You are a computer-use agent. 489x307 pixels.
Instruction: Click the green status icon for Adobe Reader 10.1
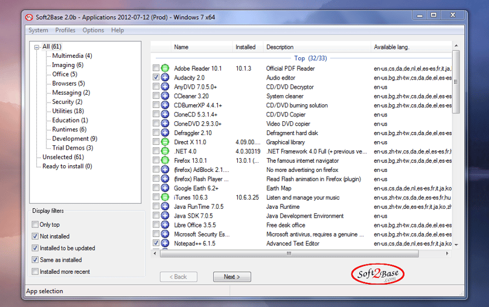click(x=165, y=68)
